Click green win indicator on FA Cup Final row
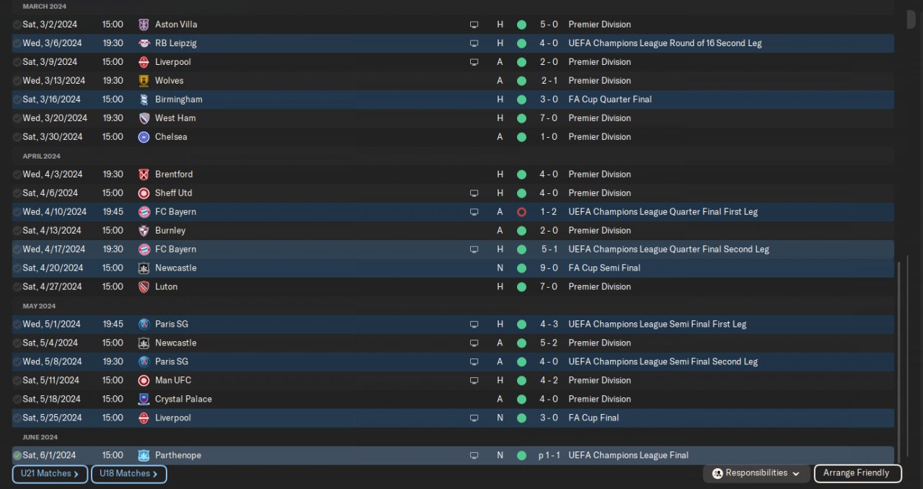The image size is (923, 489). [x=521, y=418]
